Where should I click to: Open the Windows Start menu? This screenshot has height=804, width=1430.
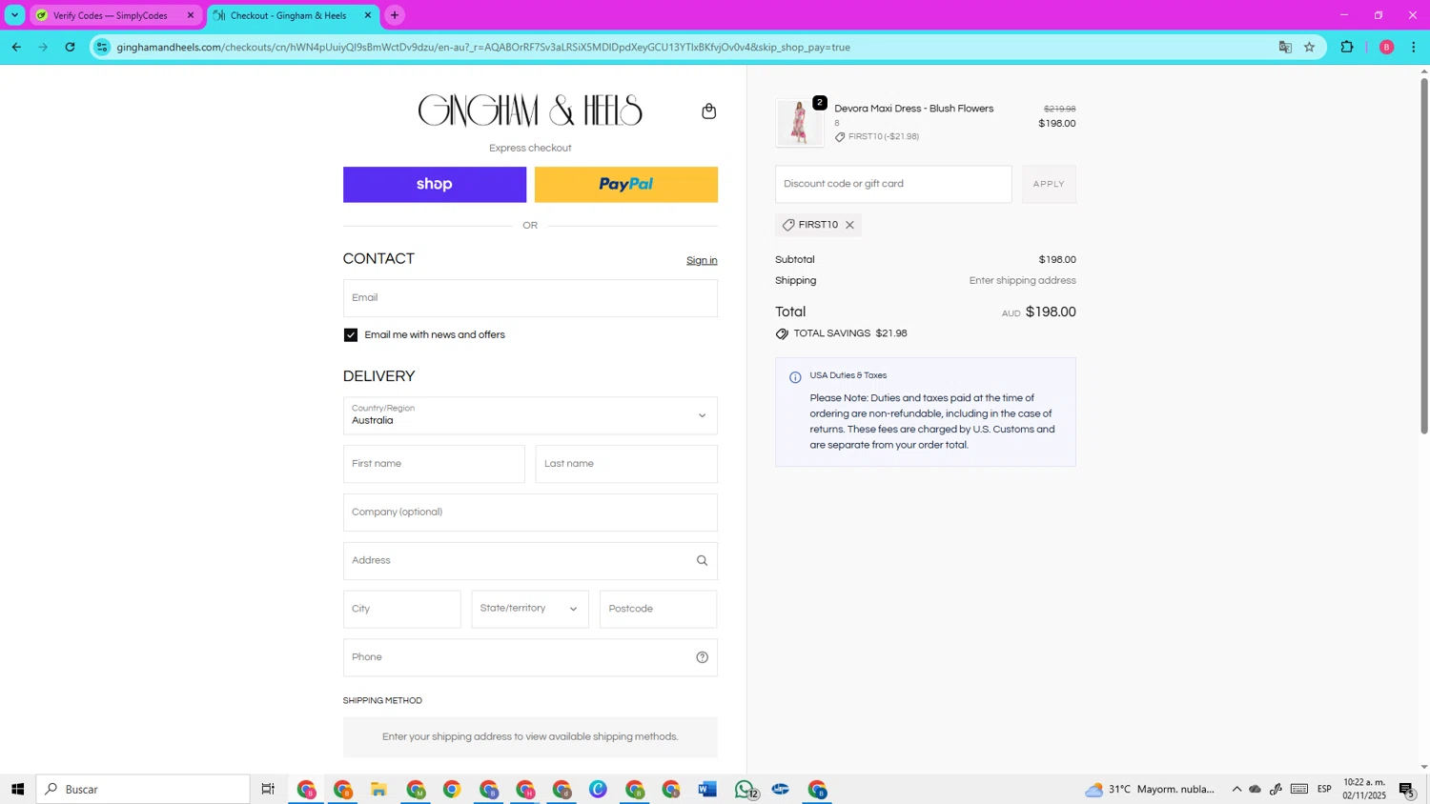click(17, 789)
